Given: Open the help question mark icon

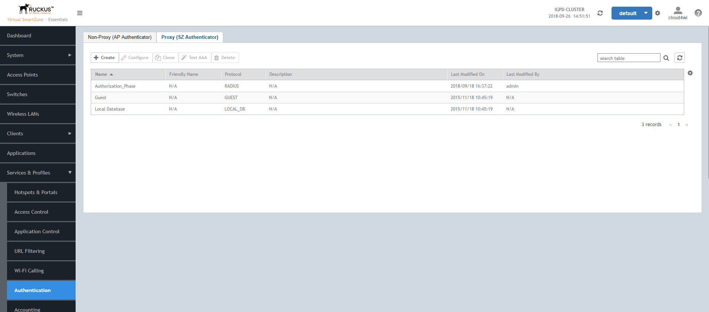Looking at the screenshot, I should 698,13.
